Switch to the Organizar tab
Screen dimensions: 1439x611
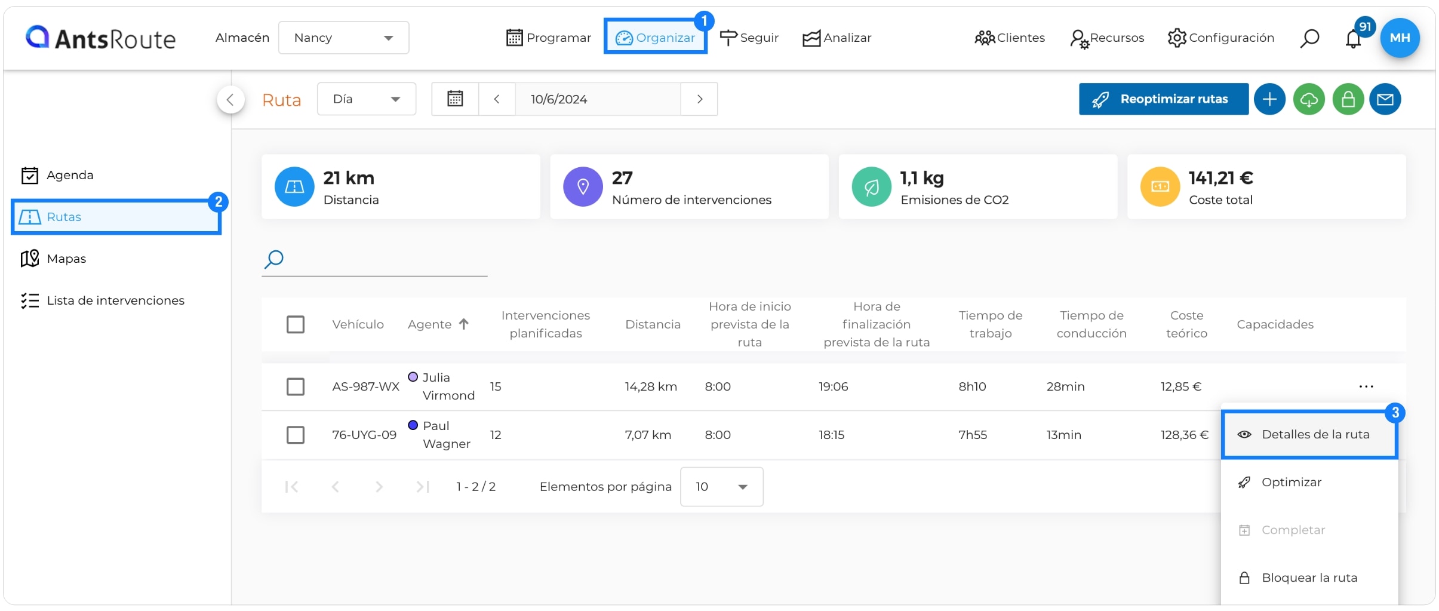pyautogui.click(x=655, y=38)
